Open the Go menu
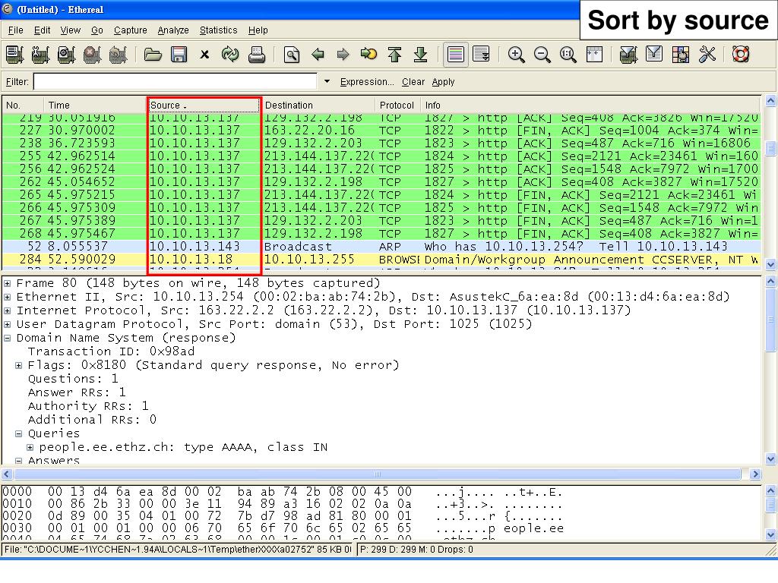The image size is (778, 583). tap(97, 30)
